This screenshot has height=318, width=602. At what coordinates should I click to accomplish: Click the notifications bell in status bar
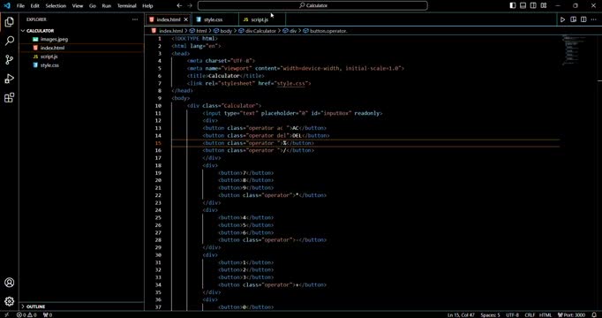click(595, 315)
